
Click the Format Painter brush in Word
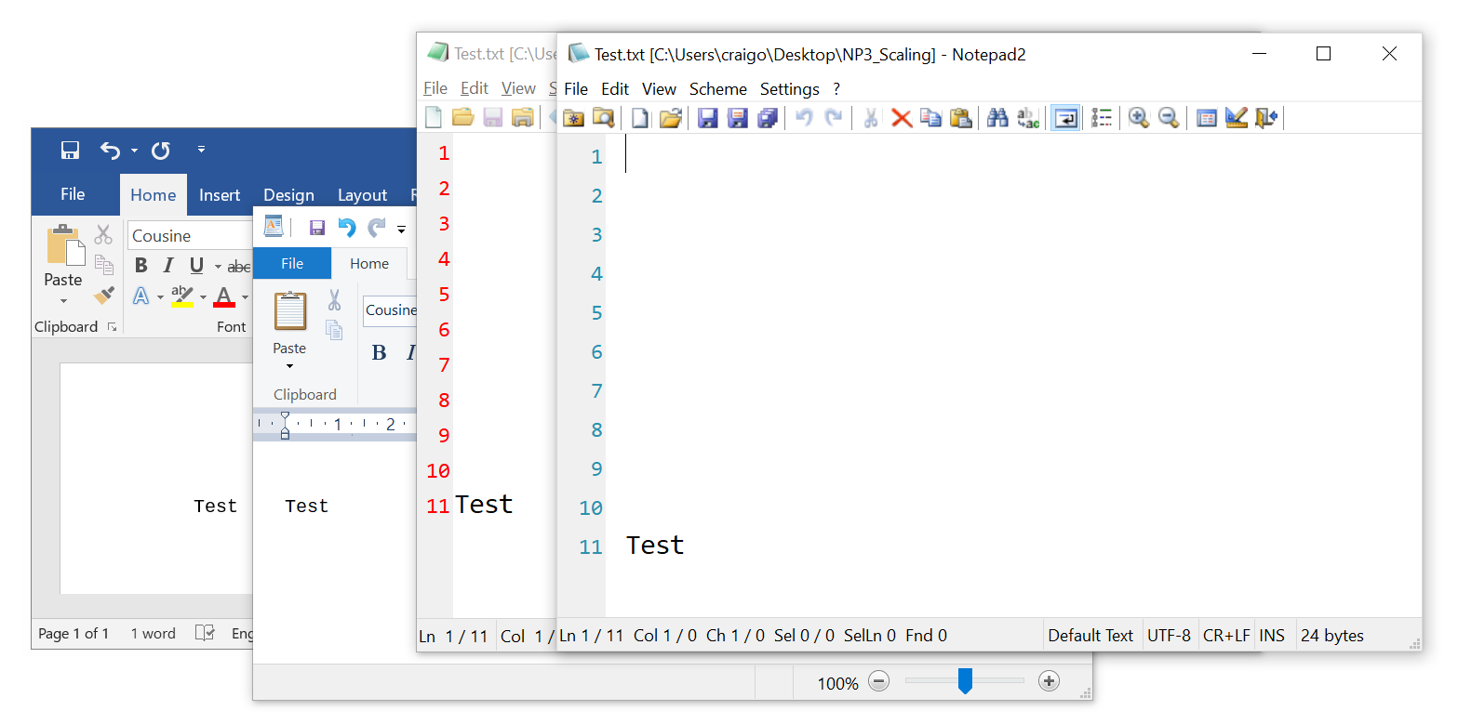tap(104, 296)
